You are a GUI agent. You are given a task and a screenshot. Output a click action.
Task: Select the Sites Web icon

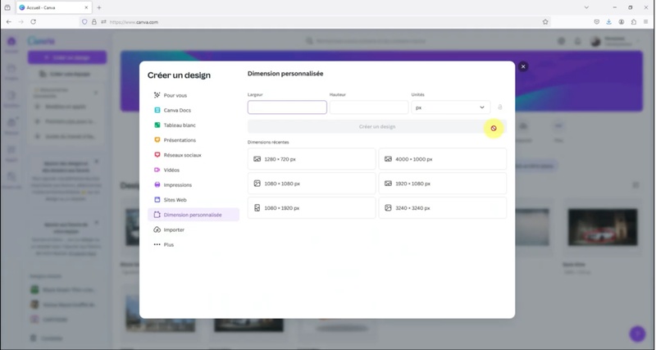click(x=157, y=200)
